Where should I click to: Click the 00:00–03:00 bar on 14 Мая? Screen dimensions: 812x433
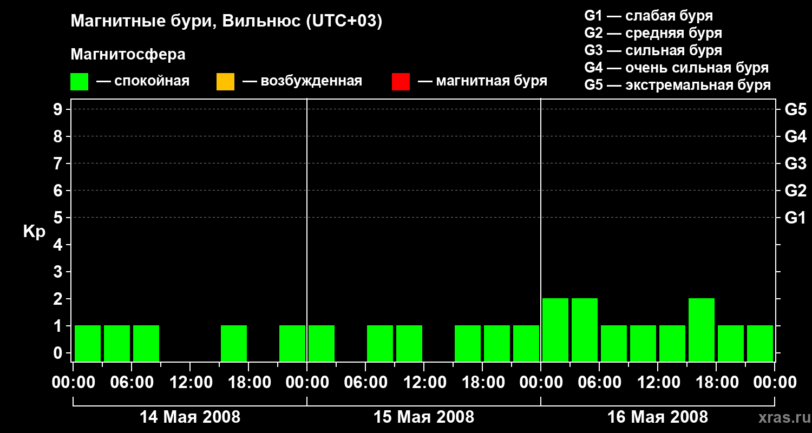tap(88, 343)
